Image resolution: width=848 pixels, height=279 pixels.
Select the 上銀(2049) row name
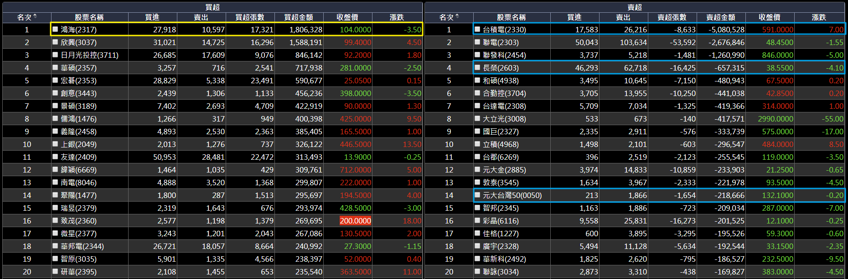[78, 144]
